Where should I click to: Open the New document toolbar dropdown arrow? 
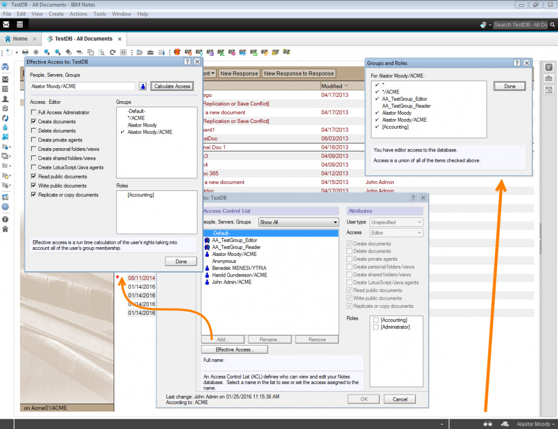click(16, 52)
